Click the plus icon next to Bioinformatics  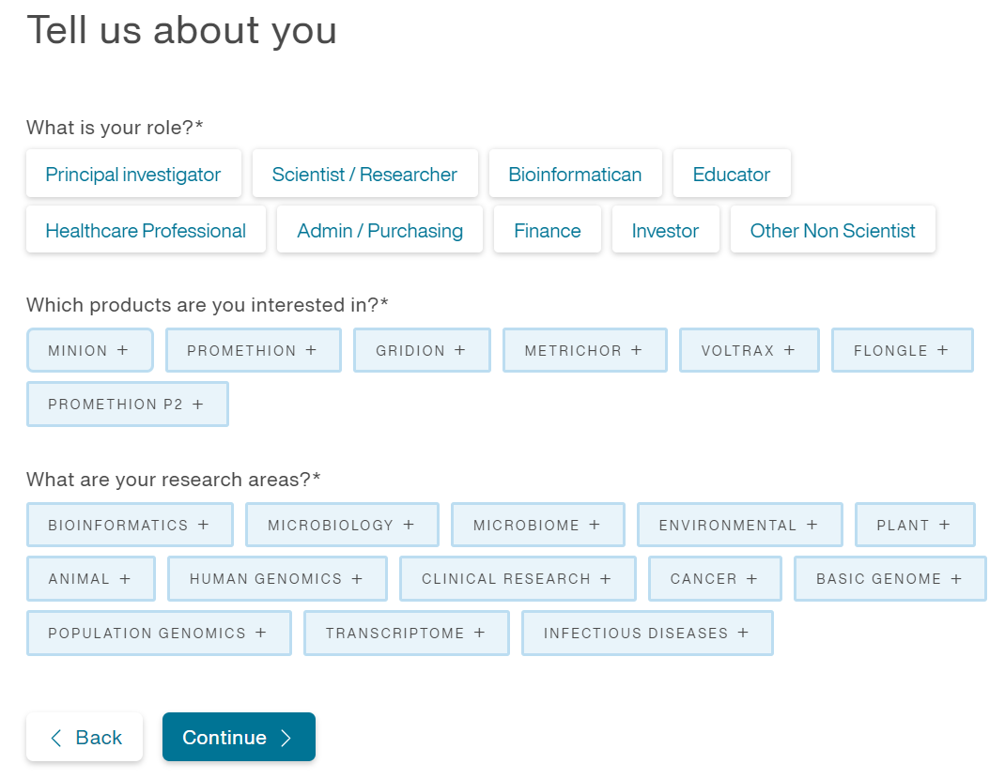coord(203,525)
